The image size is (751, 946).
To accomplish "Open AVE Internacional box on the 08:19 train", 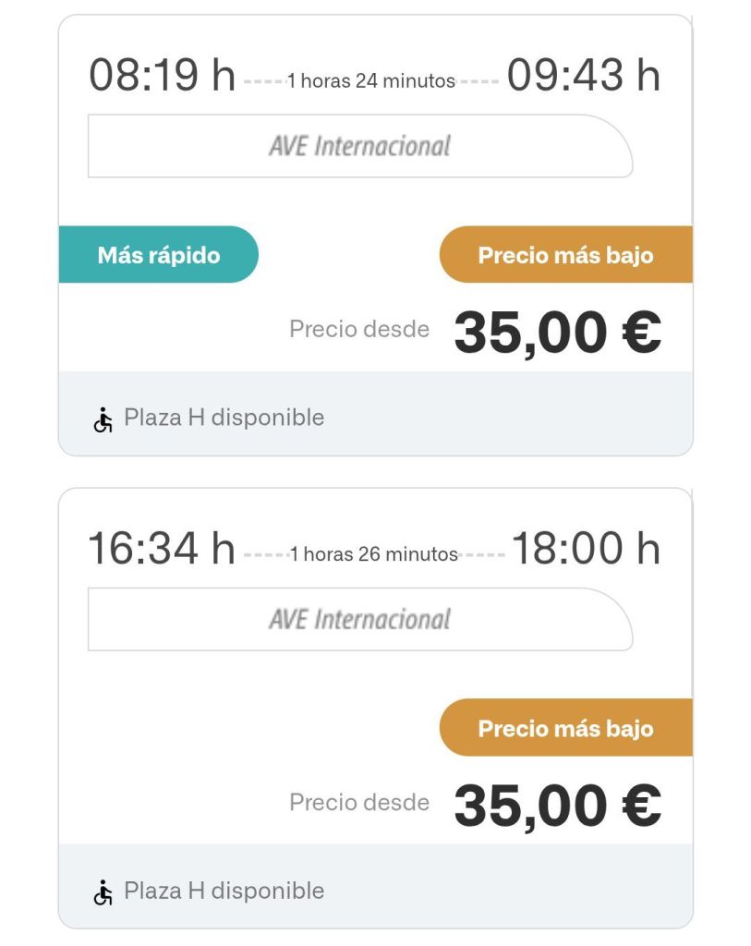I will coord(359,146).
